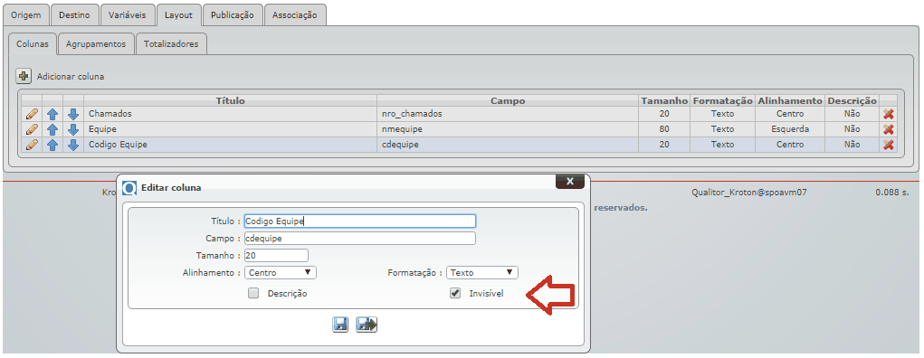The height and width of the screenshot is (358, 924).
Task: Delete the Codigo Equipe row
Action: click(889, 145)
